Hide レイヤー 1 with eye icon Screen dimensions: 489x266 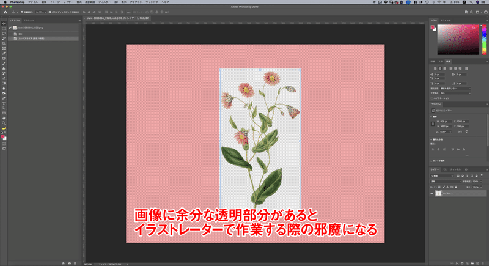432,194
